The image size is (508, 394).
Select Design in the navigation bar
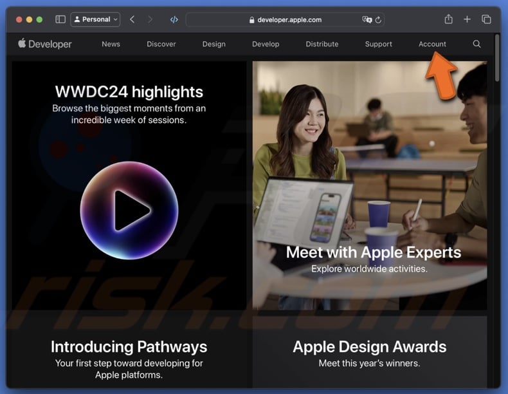click(x=213, y=44)
